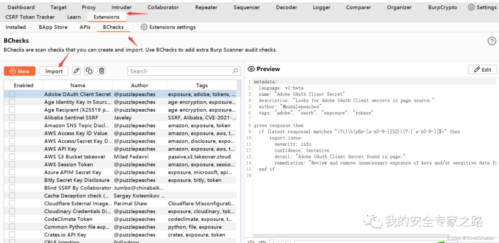Open the APIs sub-tab
The width and height of the screenshot is (499, 243).
point(85,27)
